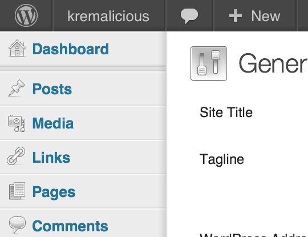Screen dimensions: 308x237
Task: Click the Dashboard house icon
Action: 17,48
